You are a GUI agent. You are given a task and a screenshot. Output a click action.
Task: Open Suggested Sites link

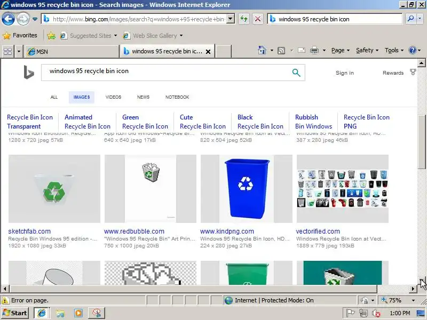pyautogui.click(x=89, y=36)
